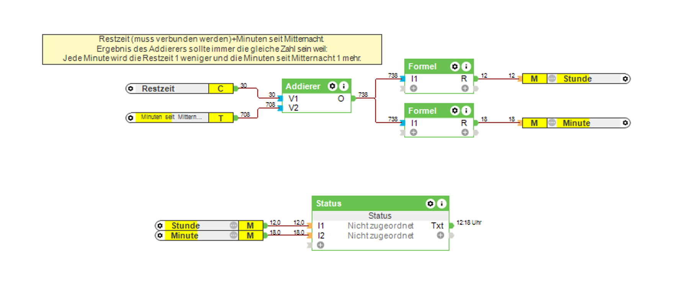Image resolution: width=690 pixels, height=304 pixels.
Task: Select yellow M tag of Stunde fed by Formel
Action: tap(535, 78)
